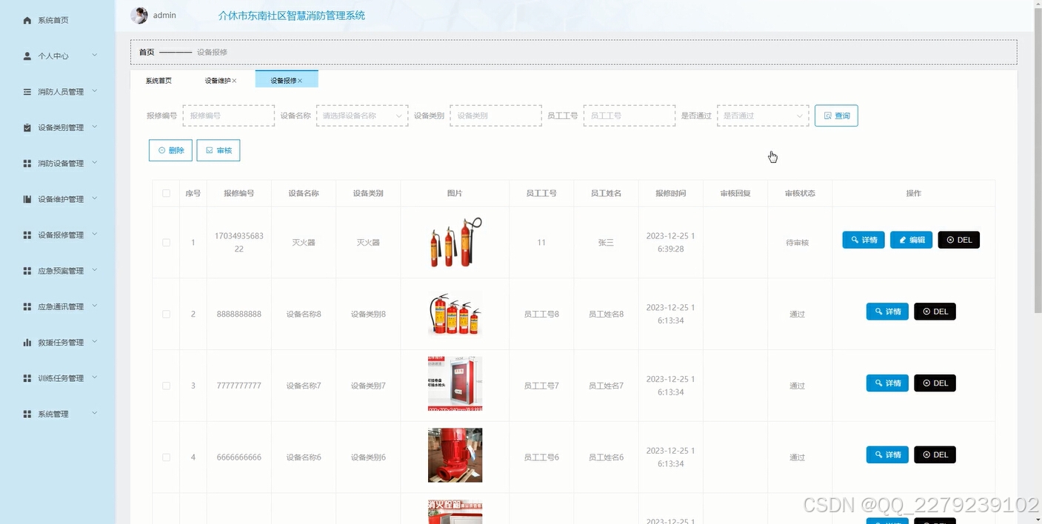Click the home icon beside 系统首页
The height and width of the screenshot is (524, 1042).
point(27,20)
